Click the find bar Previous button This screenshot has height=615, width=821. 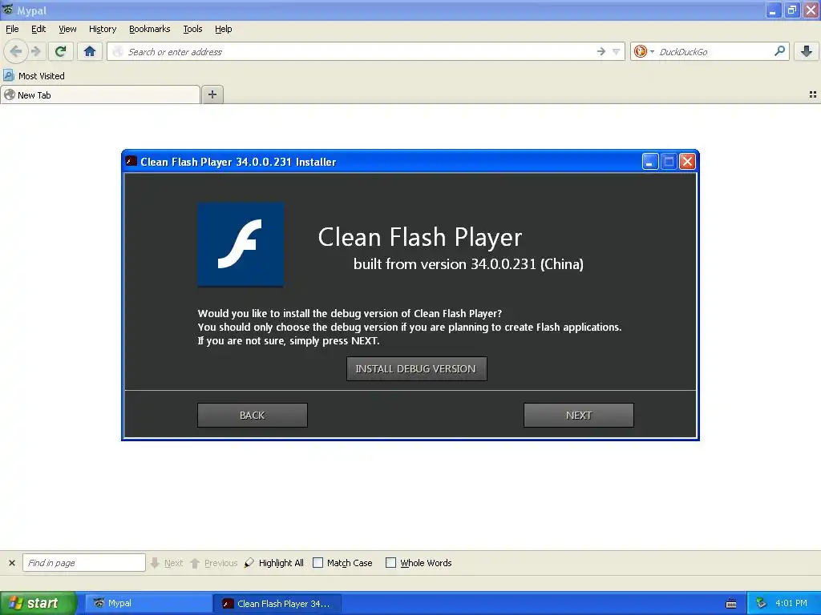coord(213,563)
